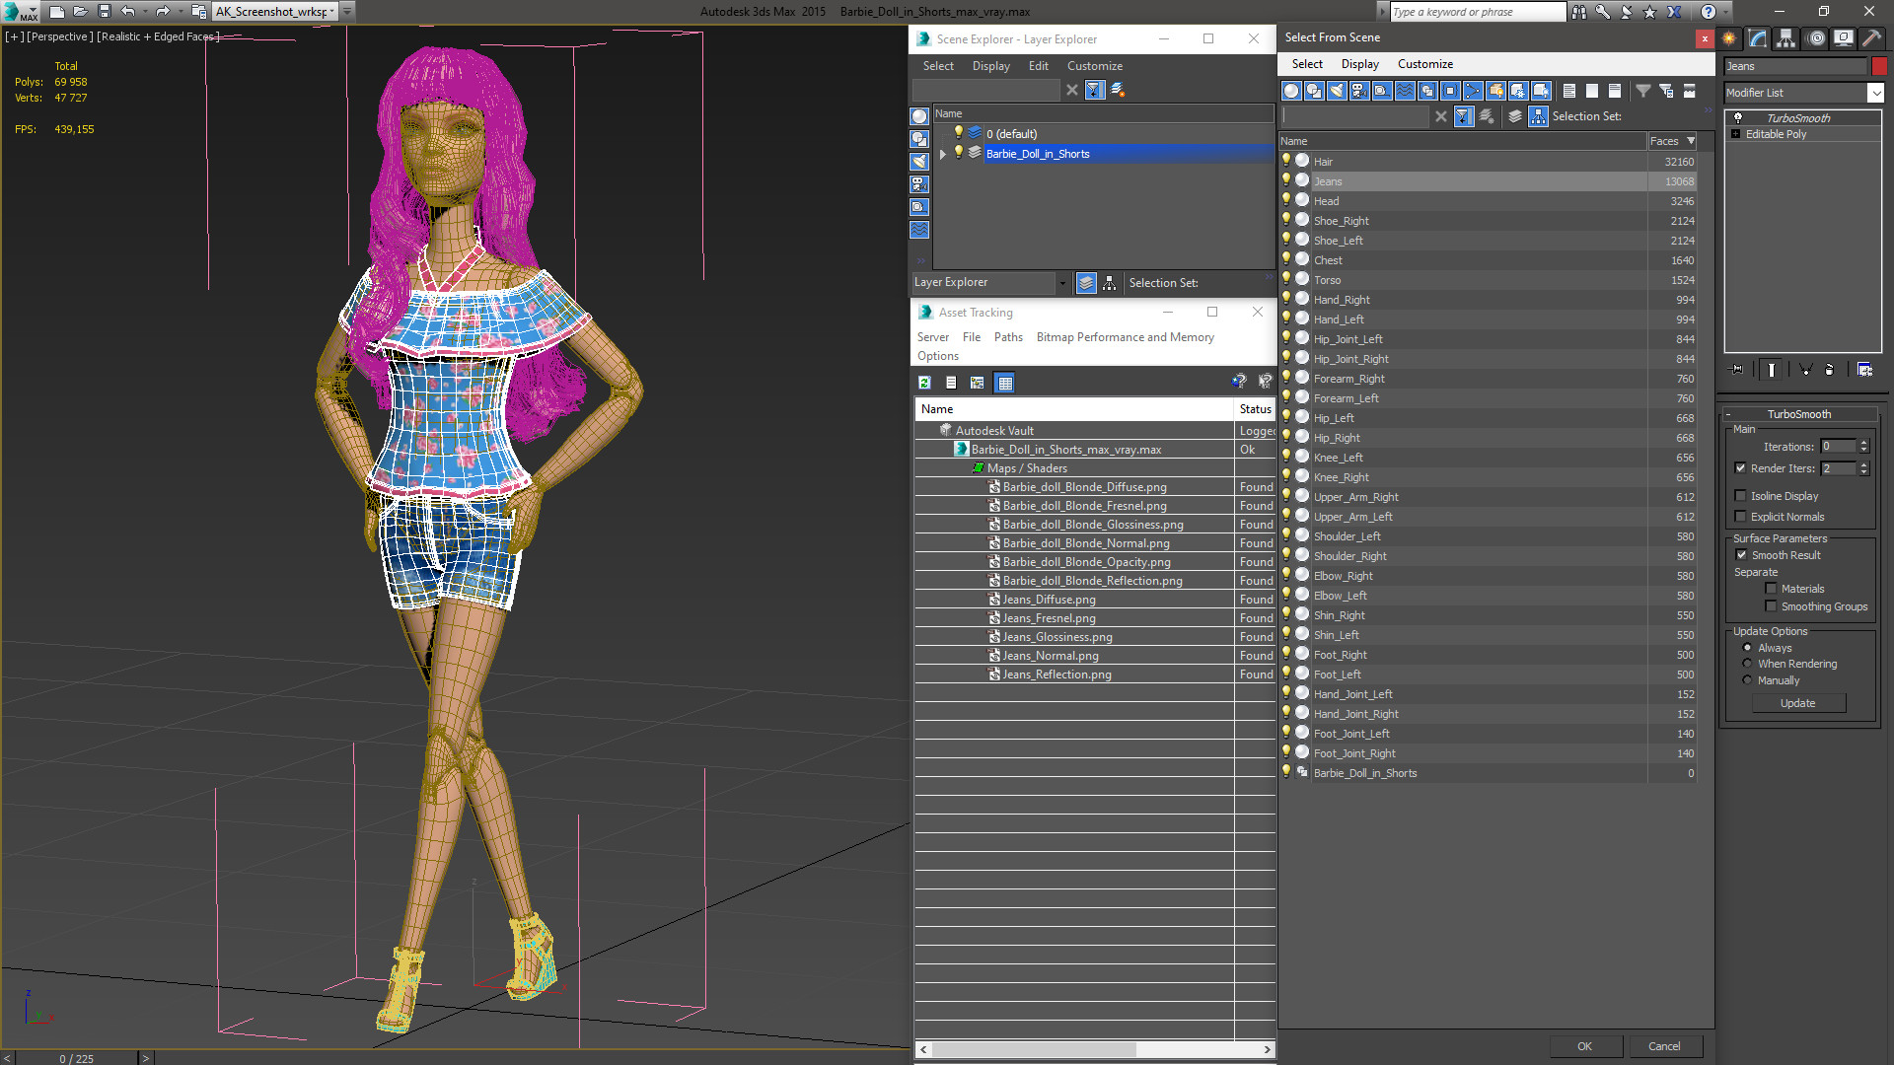Open Display menu in Select From Scene

pos(1359,64)
